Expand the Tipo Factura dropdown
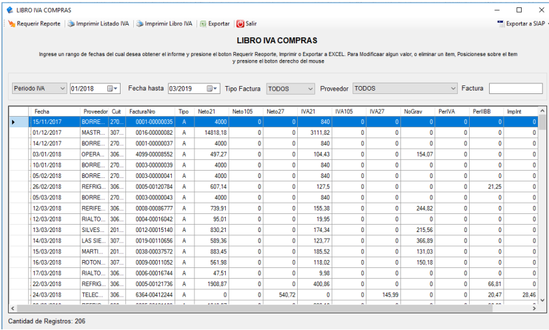549x330 pixels. (x=310, y=89)
